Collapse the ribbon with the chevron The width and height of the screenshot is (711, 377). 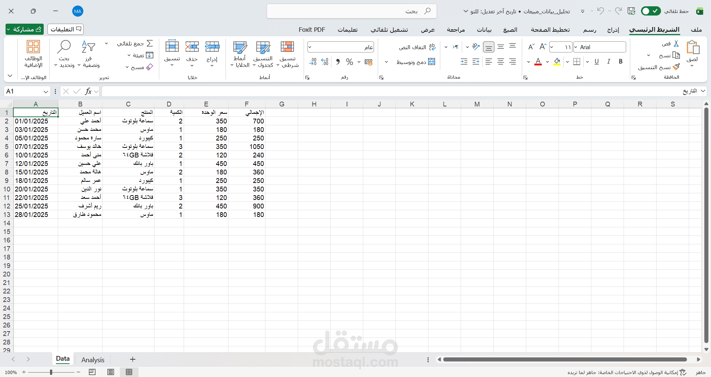coord(10,76)
